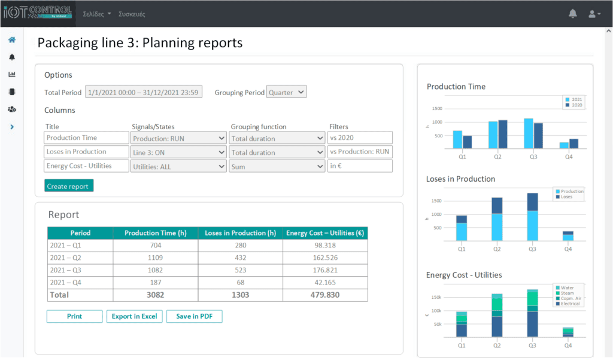The width and height of the screenshot is (613, 358).
Task: Click the Q3 stacked bar in Loses in Production chart
Action: [x=532, y=217]
